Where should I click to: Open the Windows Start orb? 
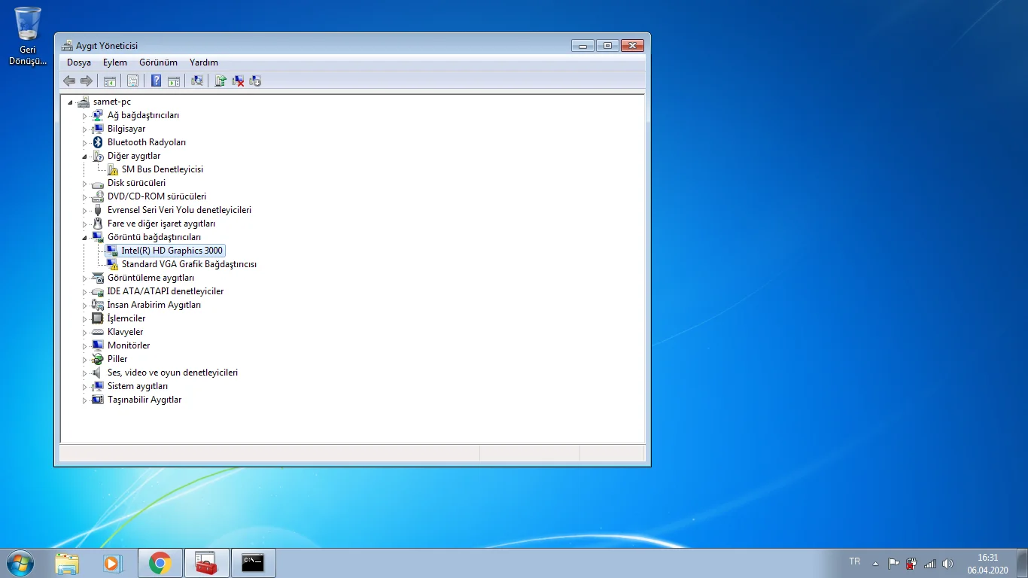(x=20, y=563)
